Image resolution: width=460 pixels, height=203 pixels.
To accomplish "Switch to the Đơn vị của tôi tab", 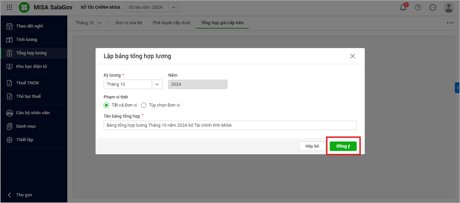I will tap(129, 23).
